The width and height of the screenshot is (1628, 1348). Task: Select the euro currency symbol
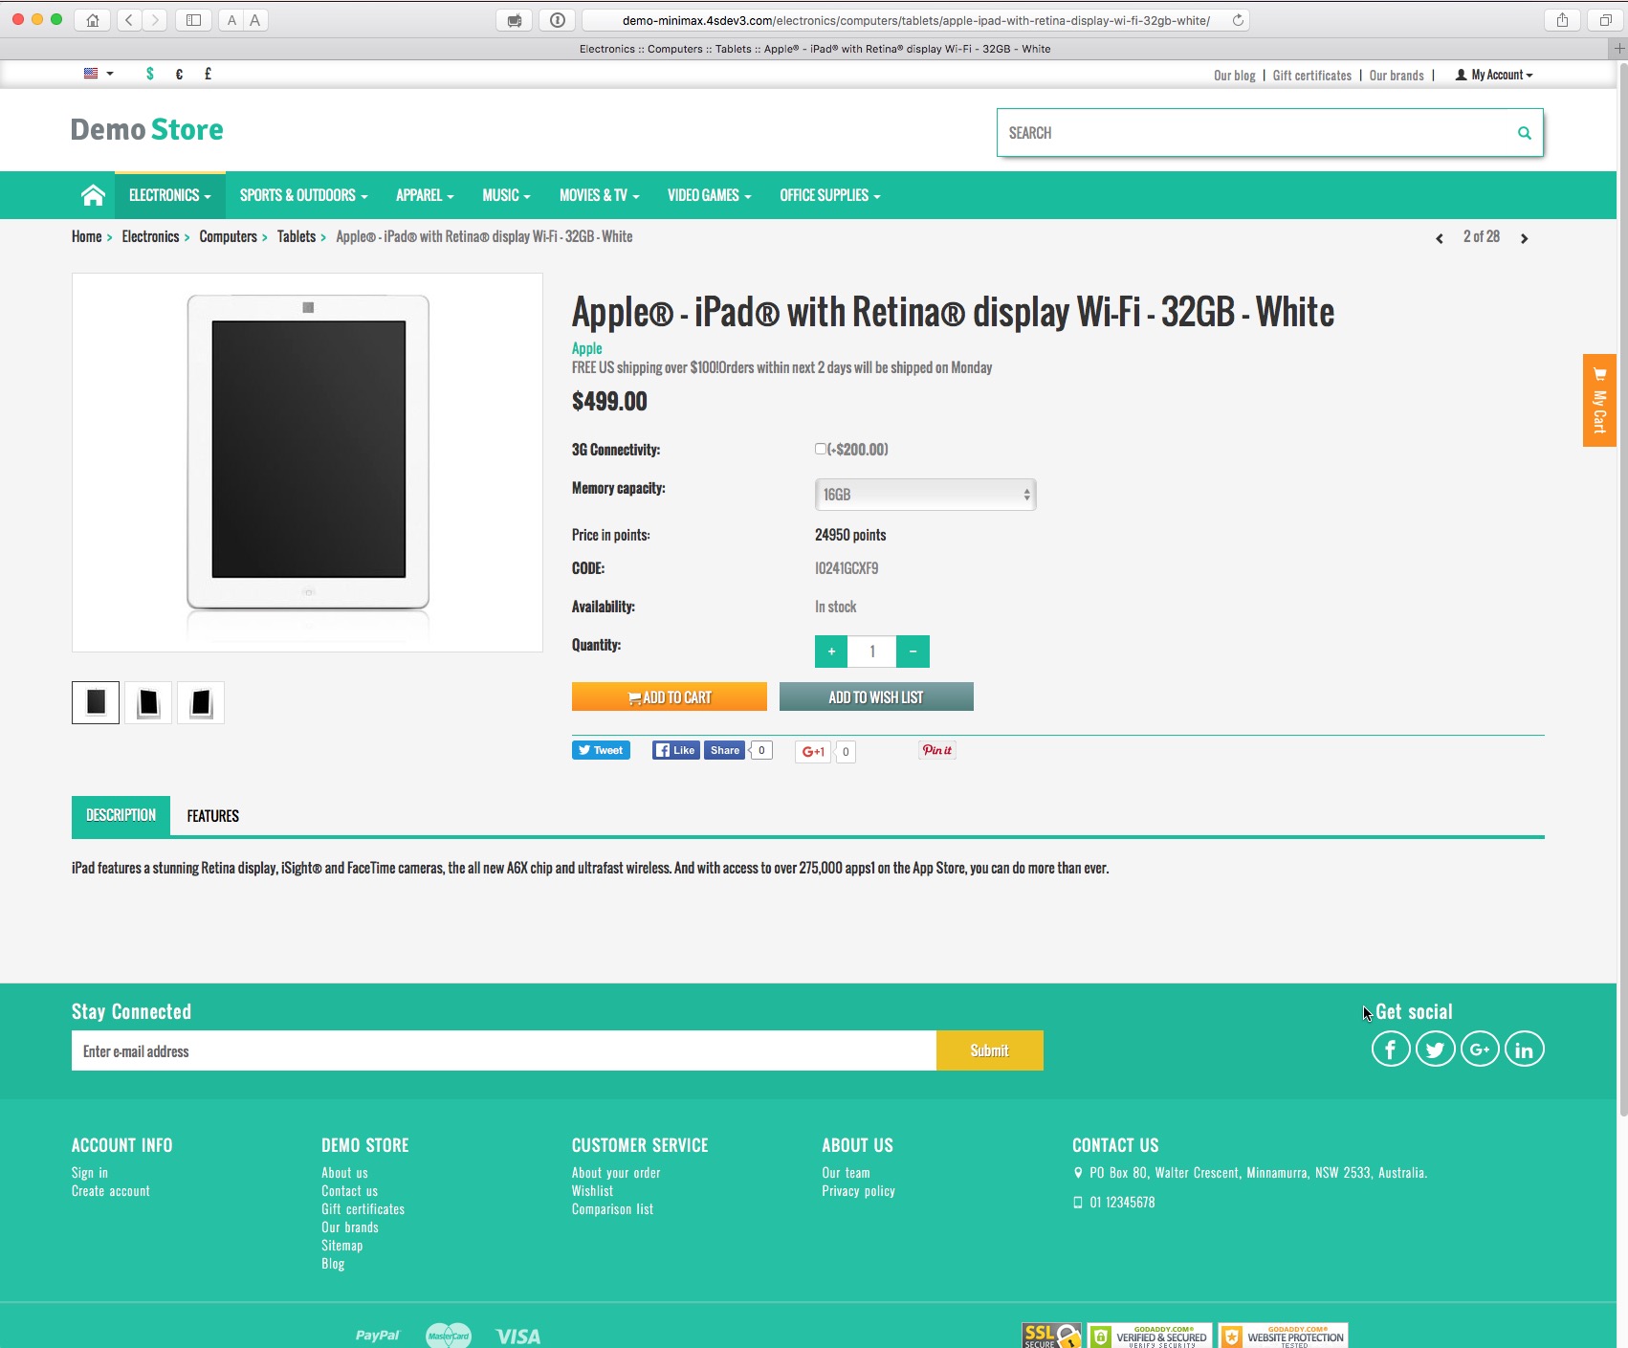(x=179, y=74)
